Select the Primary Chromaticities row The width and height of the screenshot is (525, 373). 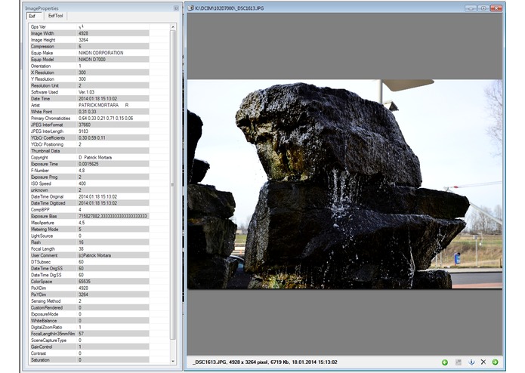pos(89,118)
